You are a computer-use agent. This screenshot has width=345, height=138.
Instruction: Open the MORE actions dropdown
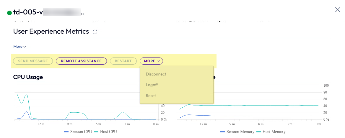[151, 61]
